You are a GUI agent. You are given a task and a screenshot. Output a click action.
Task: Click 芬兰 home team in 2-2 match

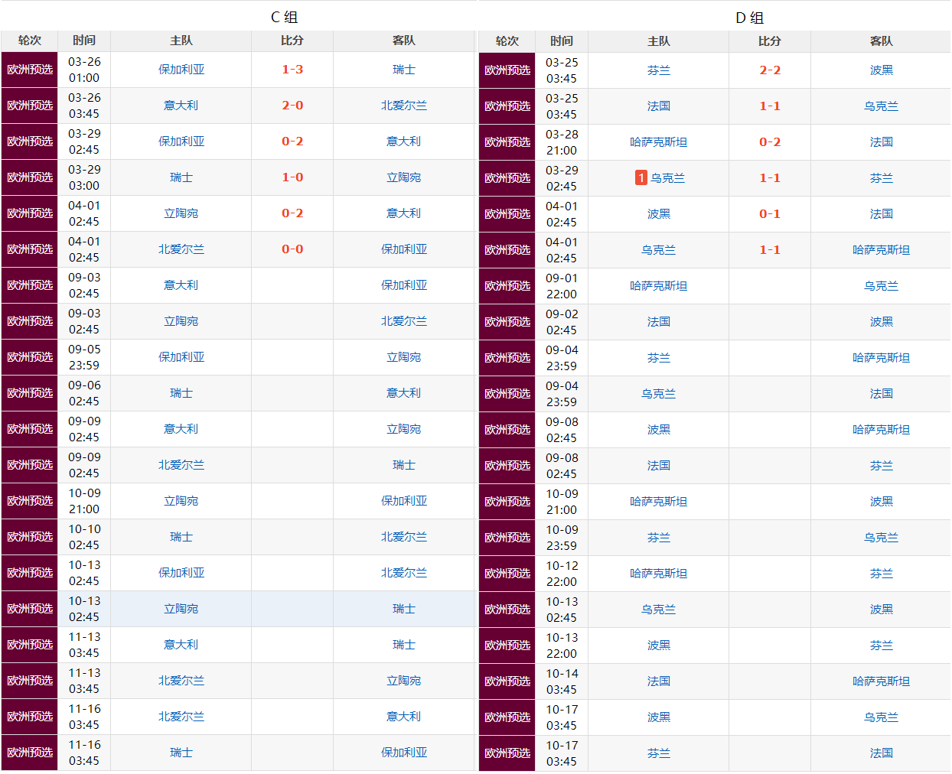point(659,70)
